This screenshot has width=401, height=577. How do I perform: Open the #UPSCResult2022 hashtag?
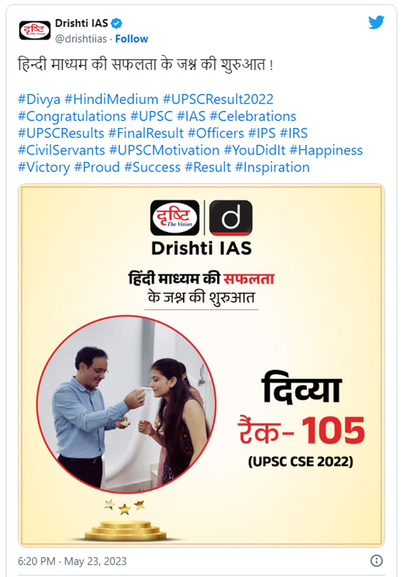click(218, 99)
